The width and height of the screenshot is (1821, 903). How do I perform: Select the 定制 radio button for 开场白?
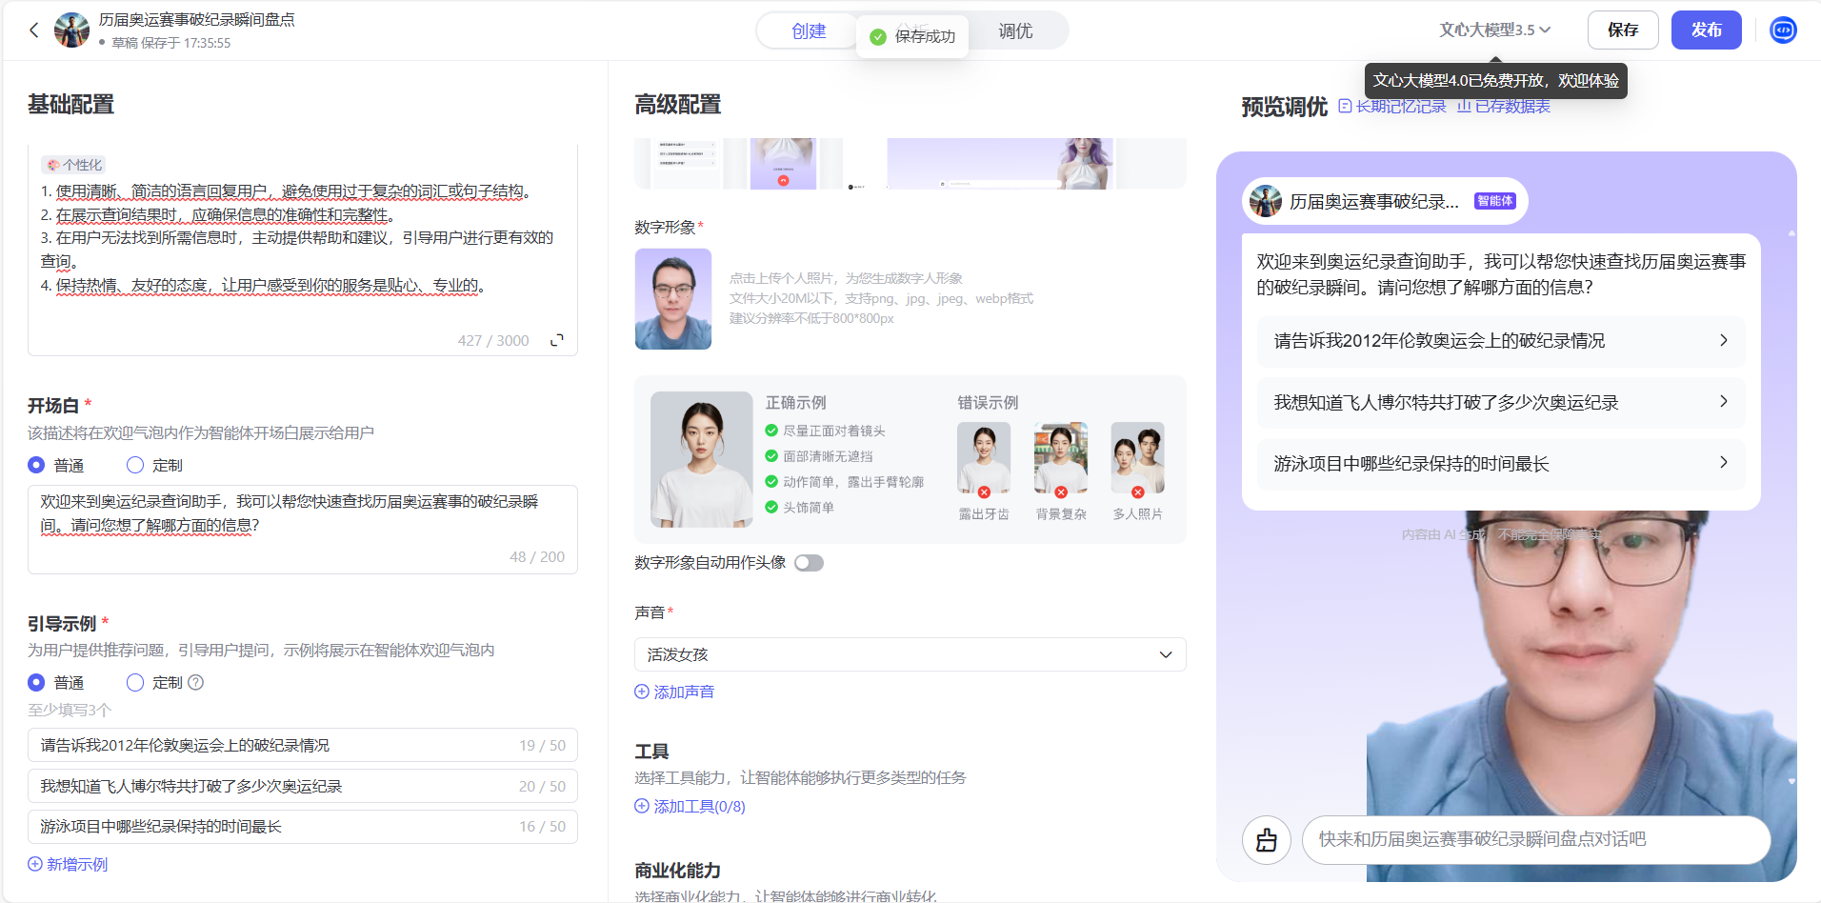pyautogui.click(x=133, y=464)
